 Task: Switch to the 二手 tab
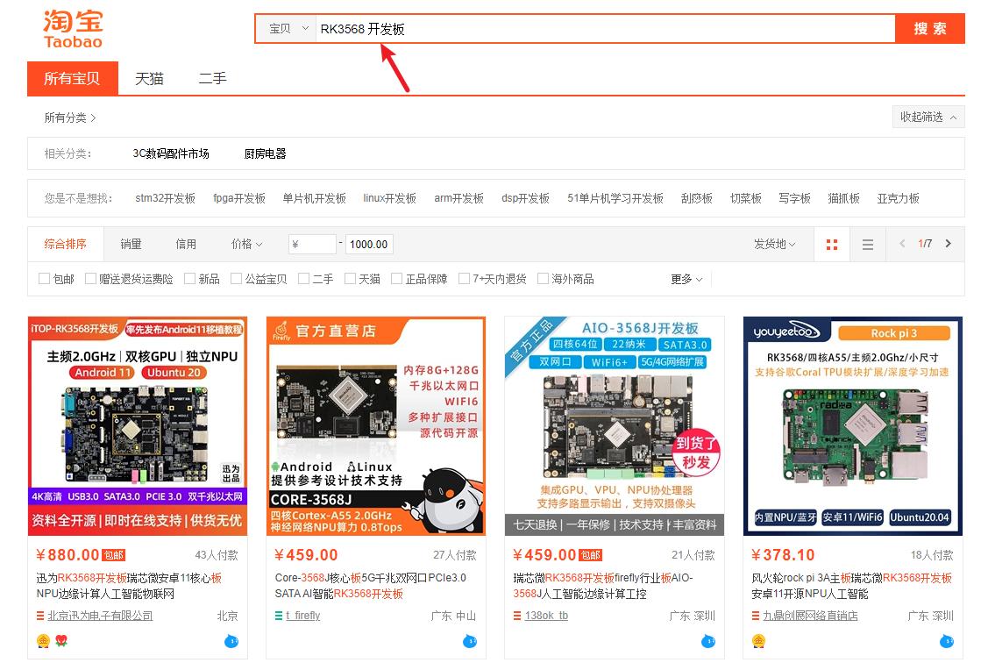pyautogui.click(x=212, y=78)
